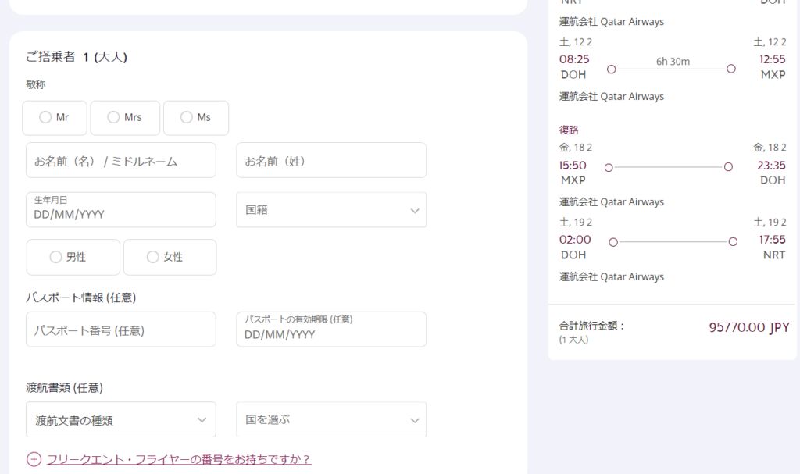800x474 pixels.
Task: Choose 男性 gender option
Action: coord(55,257)
